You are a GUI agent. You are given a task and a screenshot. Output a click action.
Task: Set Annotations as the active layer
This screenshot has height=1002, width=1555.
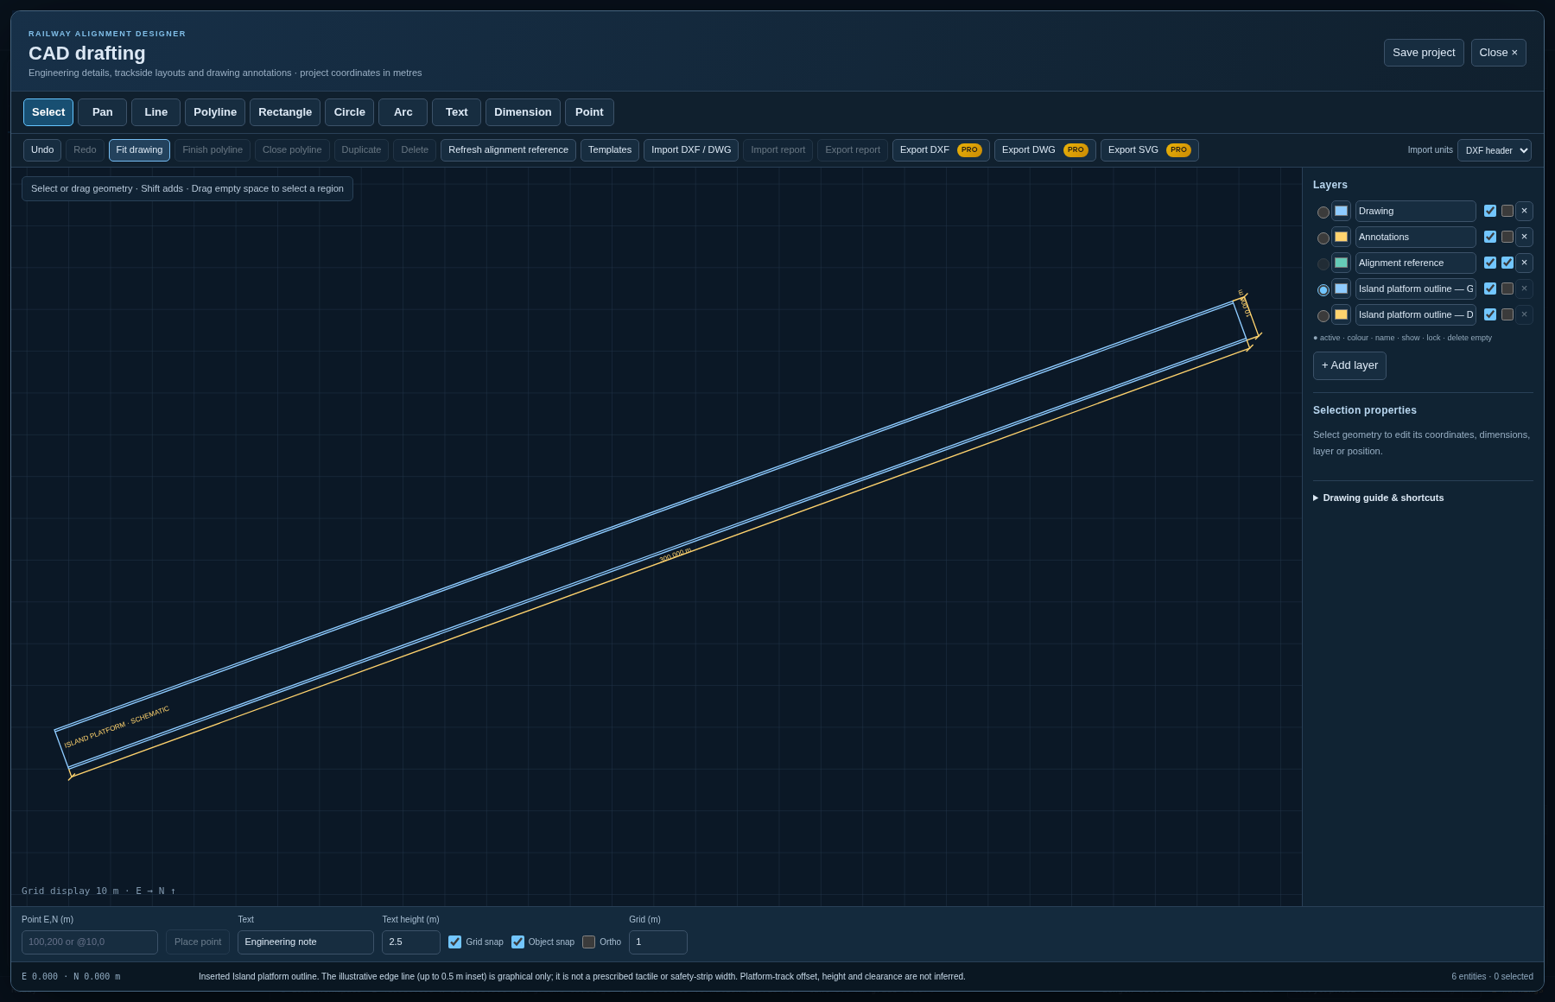(1323, 238)
